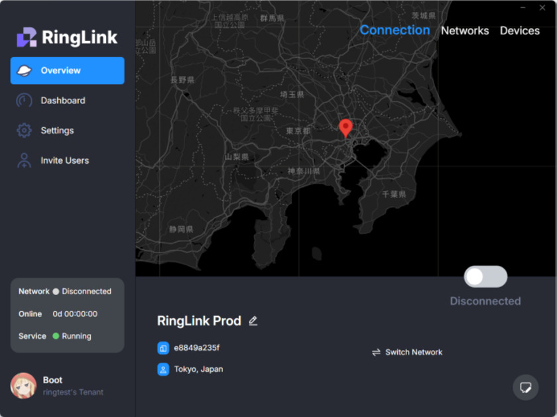The height and width of the screenshot is (417, 557).
Task: Click the RingLink logo icon
Action: pyautogui.click(x=27, y=37)
